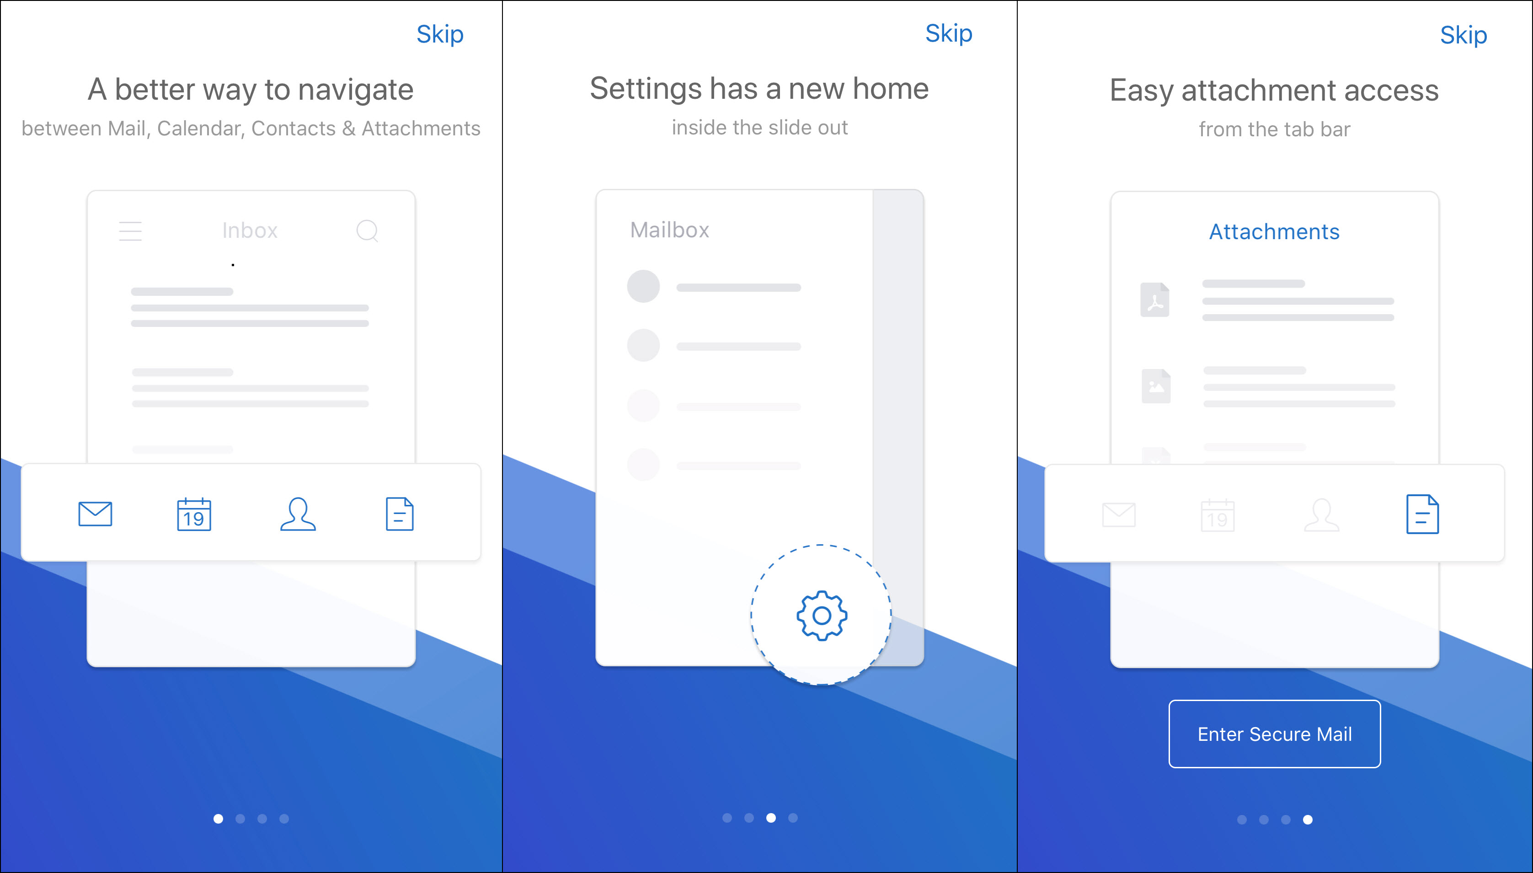Click the hamburger menu icon in Inbox
This screenshot has width=1533, height=873.
tap(131, 230)
